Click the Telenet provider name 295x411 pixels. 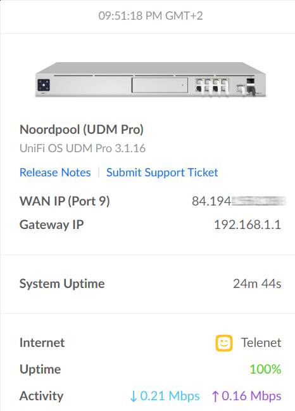pyautogui.click(x=261, y=342)
